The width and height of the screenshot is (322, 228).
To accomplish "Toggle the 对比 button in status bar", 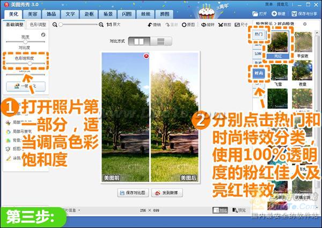I will click(x=220, y=210).
